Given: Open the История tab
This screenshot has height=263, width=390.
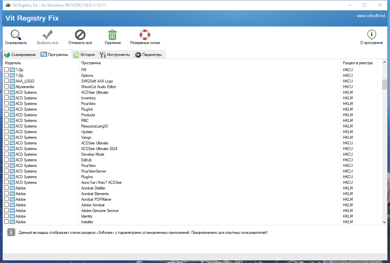Looking at the screenshot, I should (85, 55).
